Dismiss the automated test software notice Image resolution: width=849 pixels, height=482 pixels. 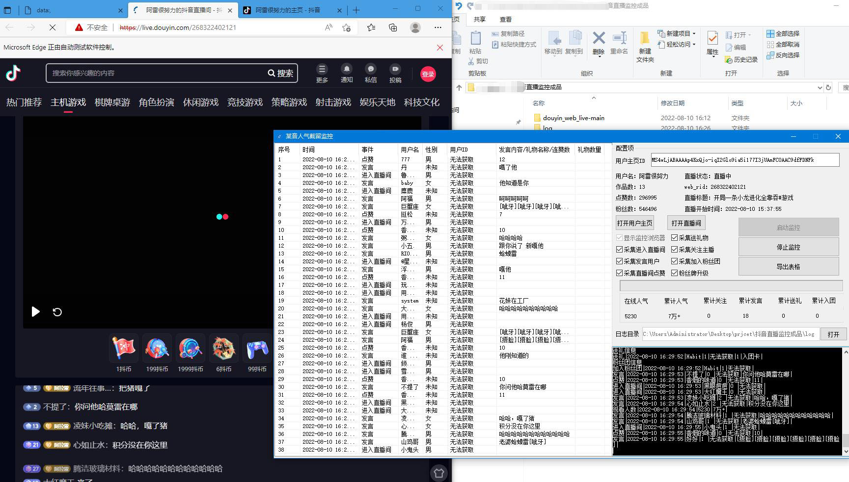pyautogui.click(x=440, y=48)
